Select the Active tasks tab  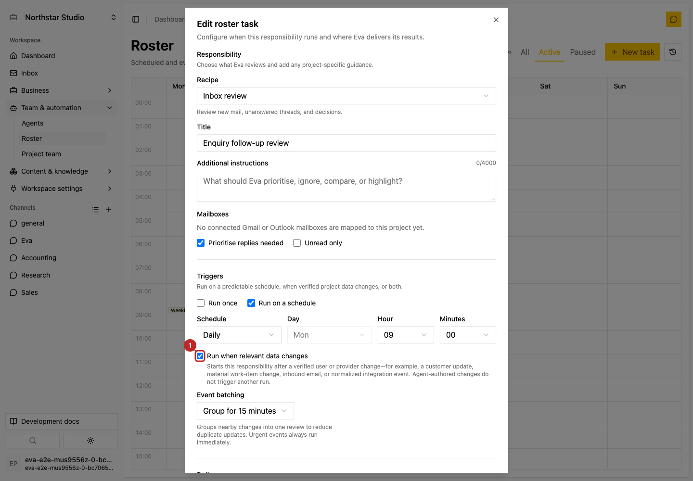pyautogui.click(x=550, y=52)
